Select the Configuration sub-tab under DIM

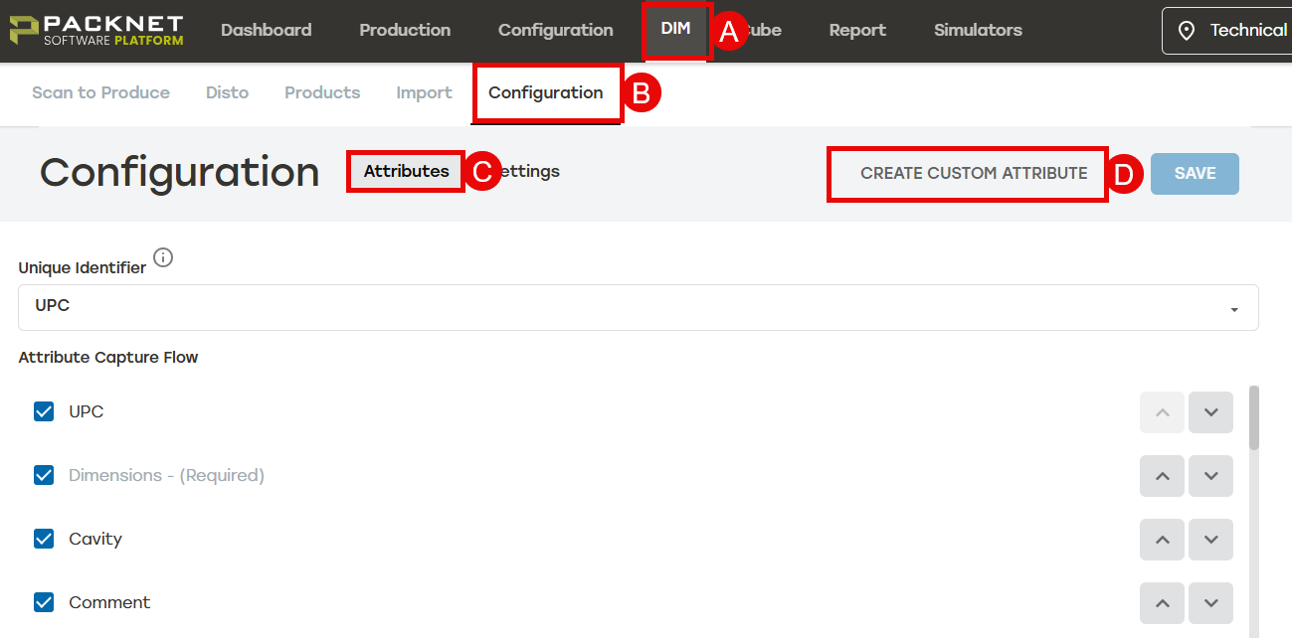pos(546,92)
